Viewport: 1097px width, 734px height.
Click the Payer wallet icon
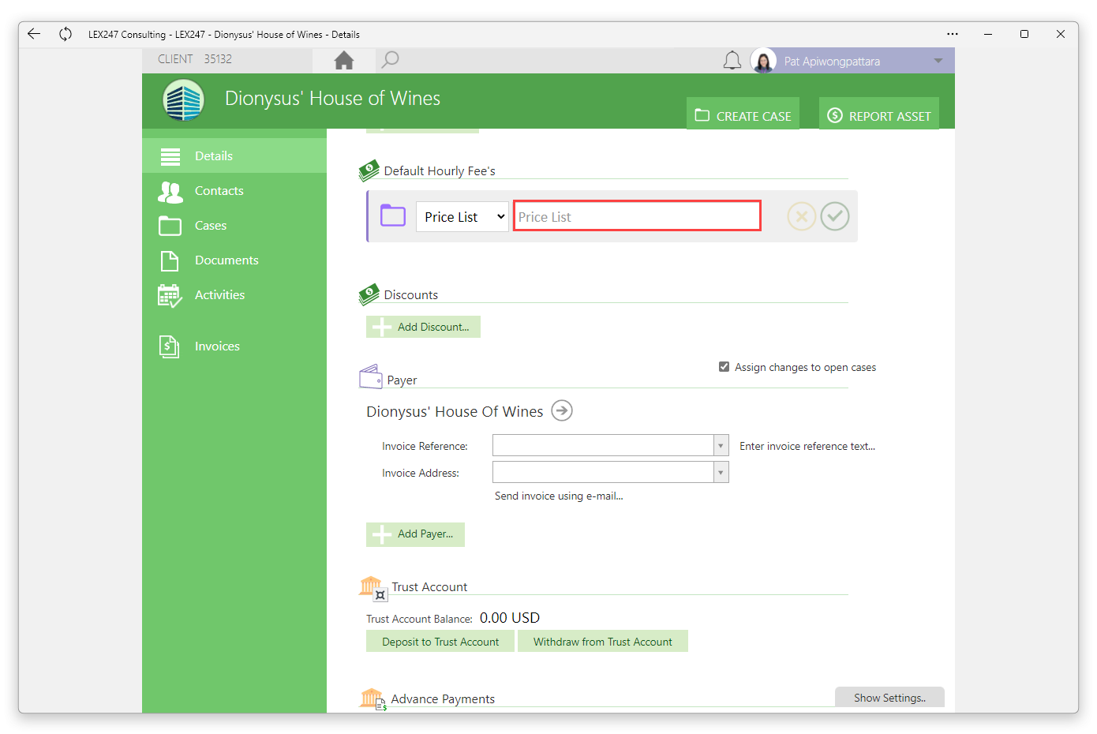pyautogui.click(x=371, y=376)
